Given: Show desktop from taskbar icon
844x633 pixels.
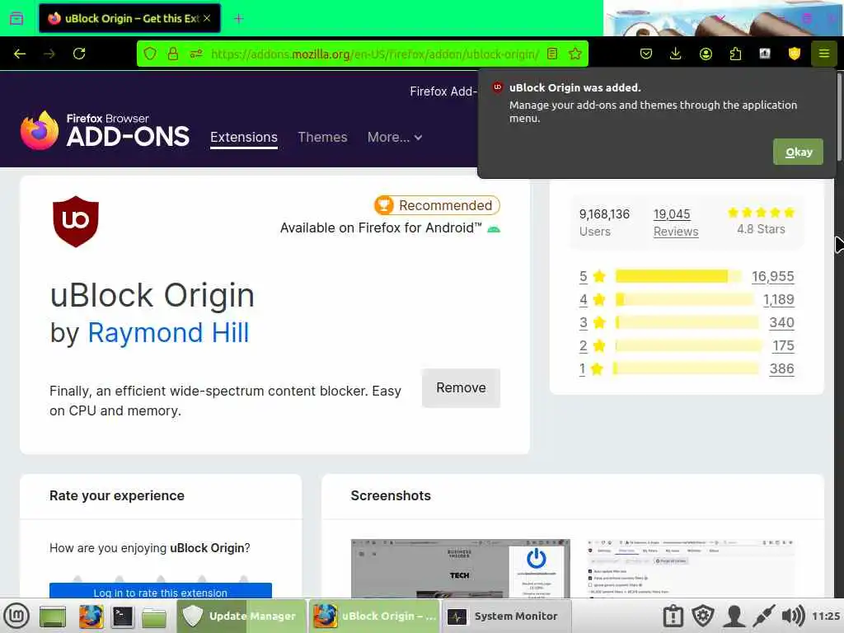Looking at the screenshot, I should point(52,617).
